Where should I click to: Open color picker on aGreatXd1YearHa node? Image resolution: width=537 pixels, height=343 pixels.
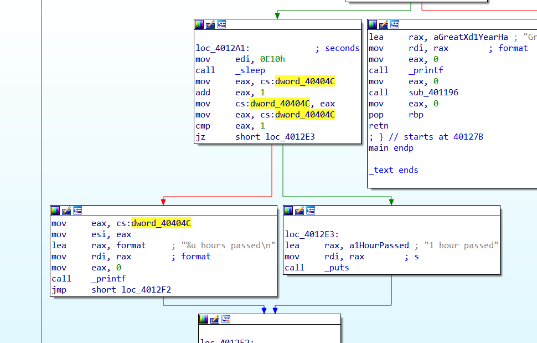pos(373,24)
